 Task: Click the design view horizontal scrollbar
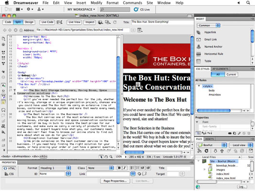[134, 152]
